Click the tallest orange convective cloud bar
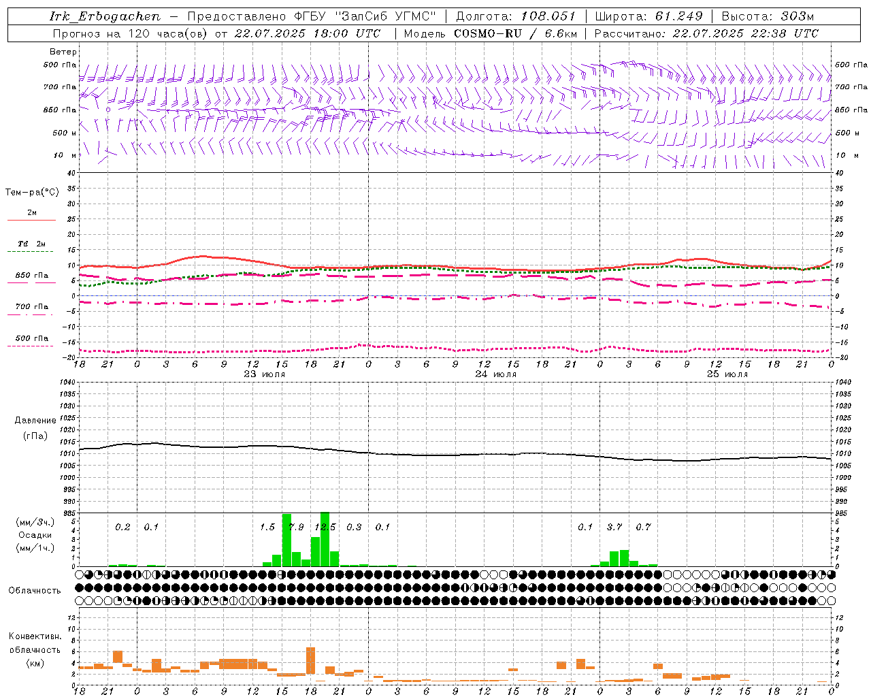Viewport: 871px width, 697px height. click(310, 660)
